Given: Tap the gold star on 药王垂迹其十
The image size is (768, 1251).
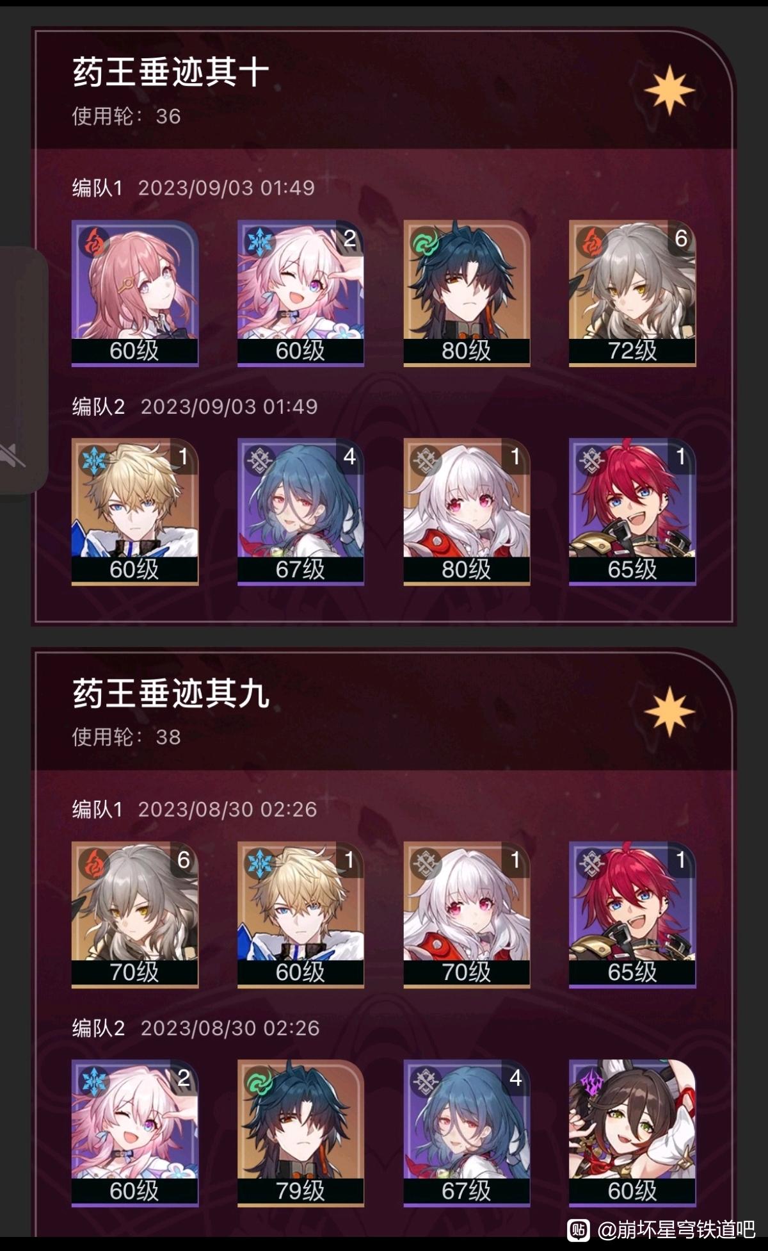Looking at the screenshot, I should (669, 90).
